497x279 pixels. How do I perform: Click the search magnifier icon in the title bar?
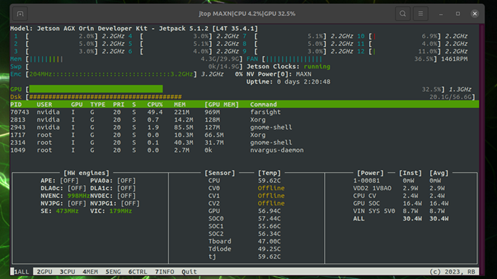coord(402,14)
